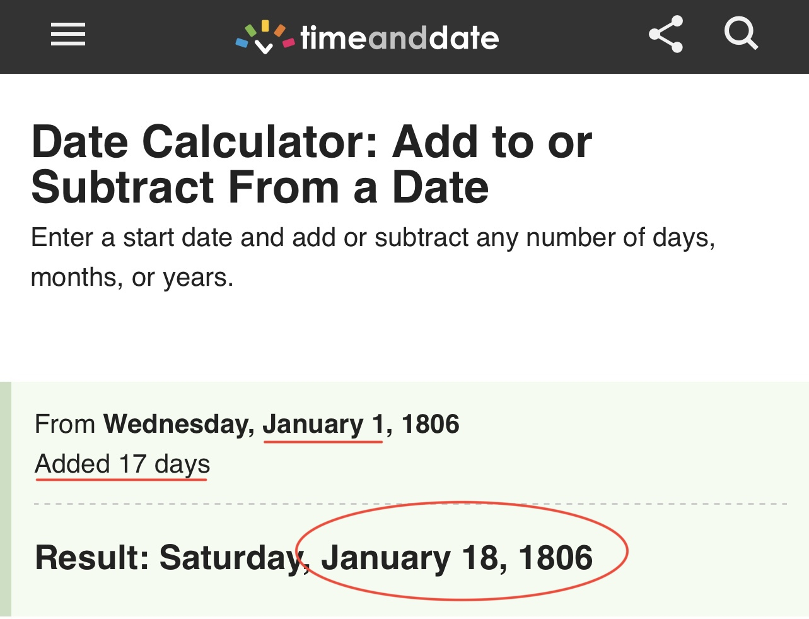Screen dimensions: 809x619
Task: Click the 'Enter a start date' description
Action: 372,238
